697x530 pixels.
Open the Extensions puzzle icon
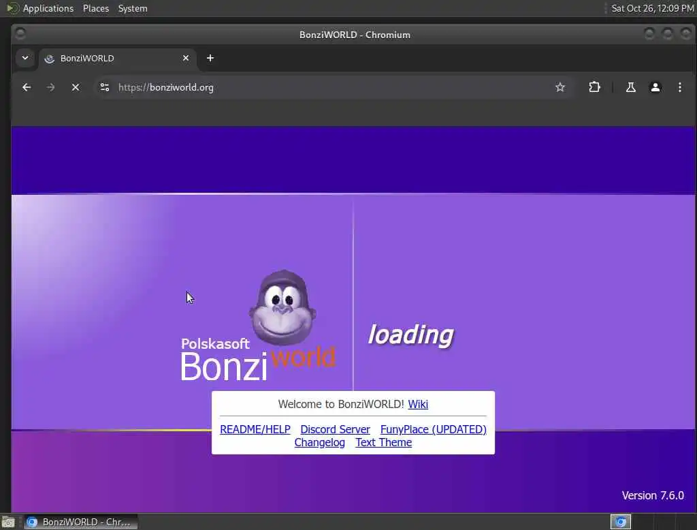click(x=594, y=87)
